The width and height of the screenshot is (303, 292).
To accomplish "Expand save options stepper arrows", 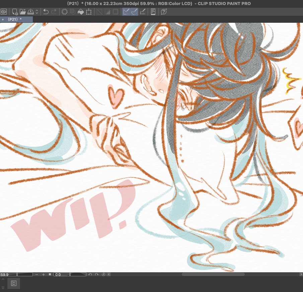I will tap(37, 12).
